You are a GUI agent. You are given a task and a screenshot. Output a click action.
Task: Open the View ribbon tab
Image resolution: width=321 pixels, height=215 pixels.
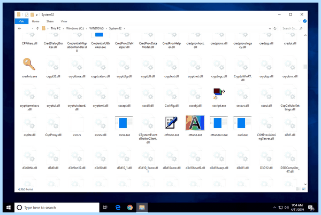(x=64, y=21)
